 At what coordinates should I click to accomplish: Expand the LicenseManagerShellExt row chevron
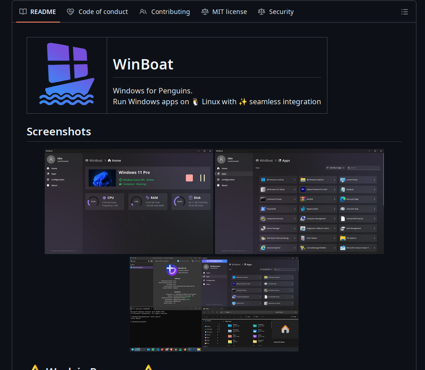click(335, 248)
